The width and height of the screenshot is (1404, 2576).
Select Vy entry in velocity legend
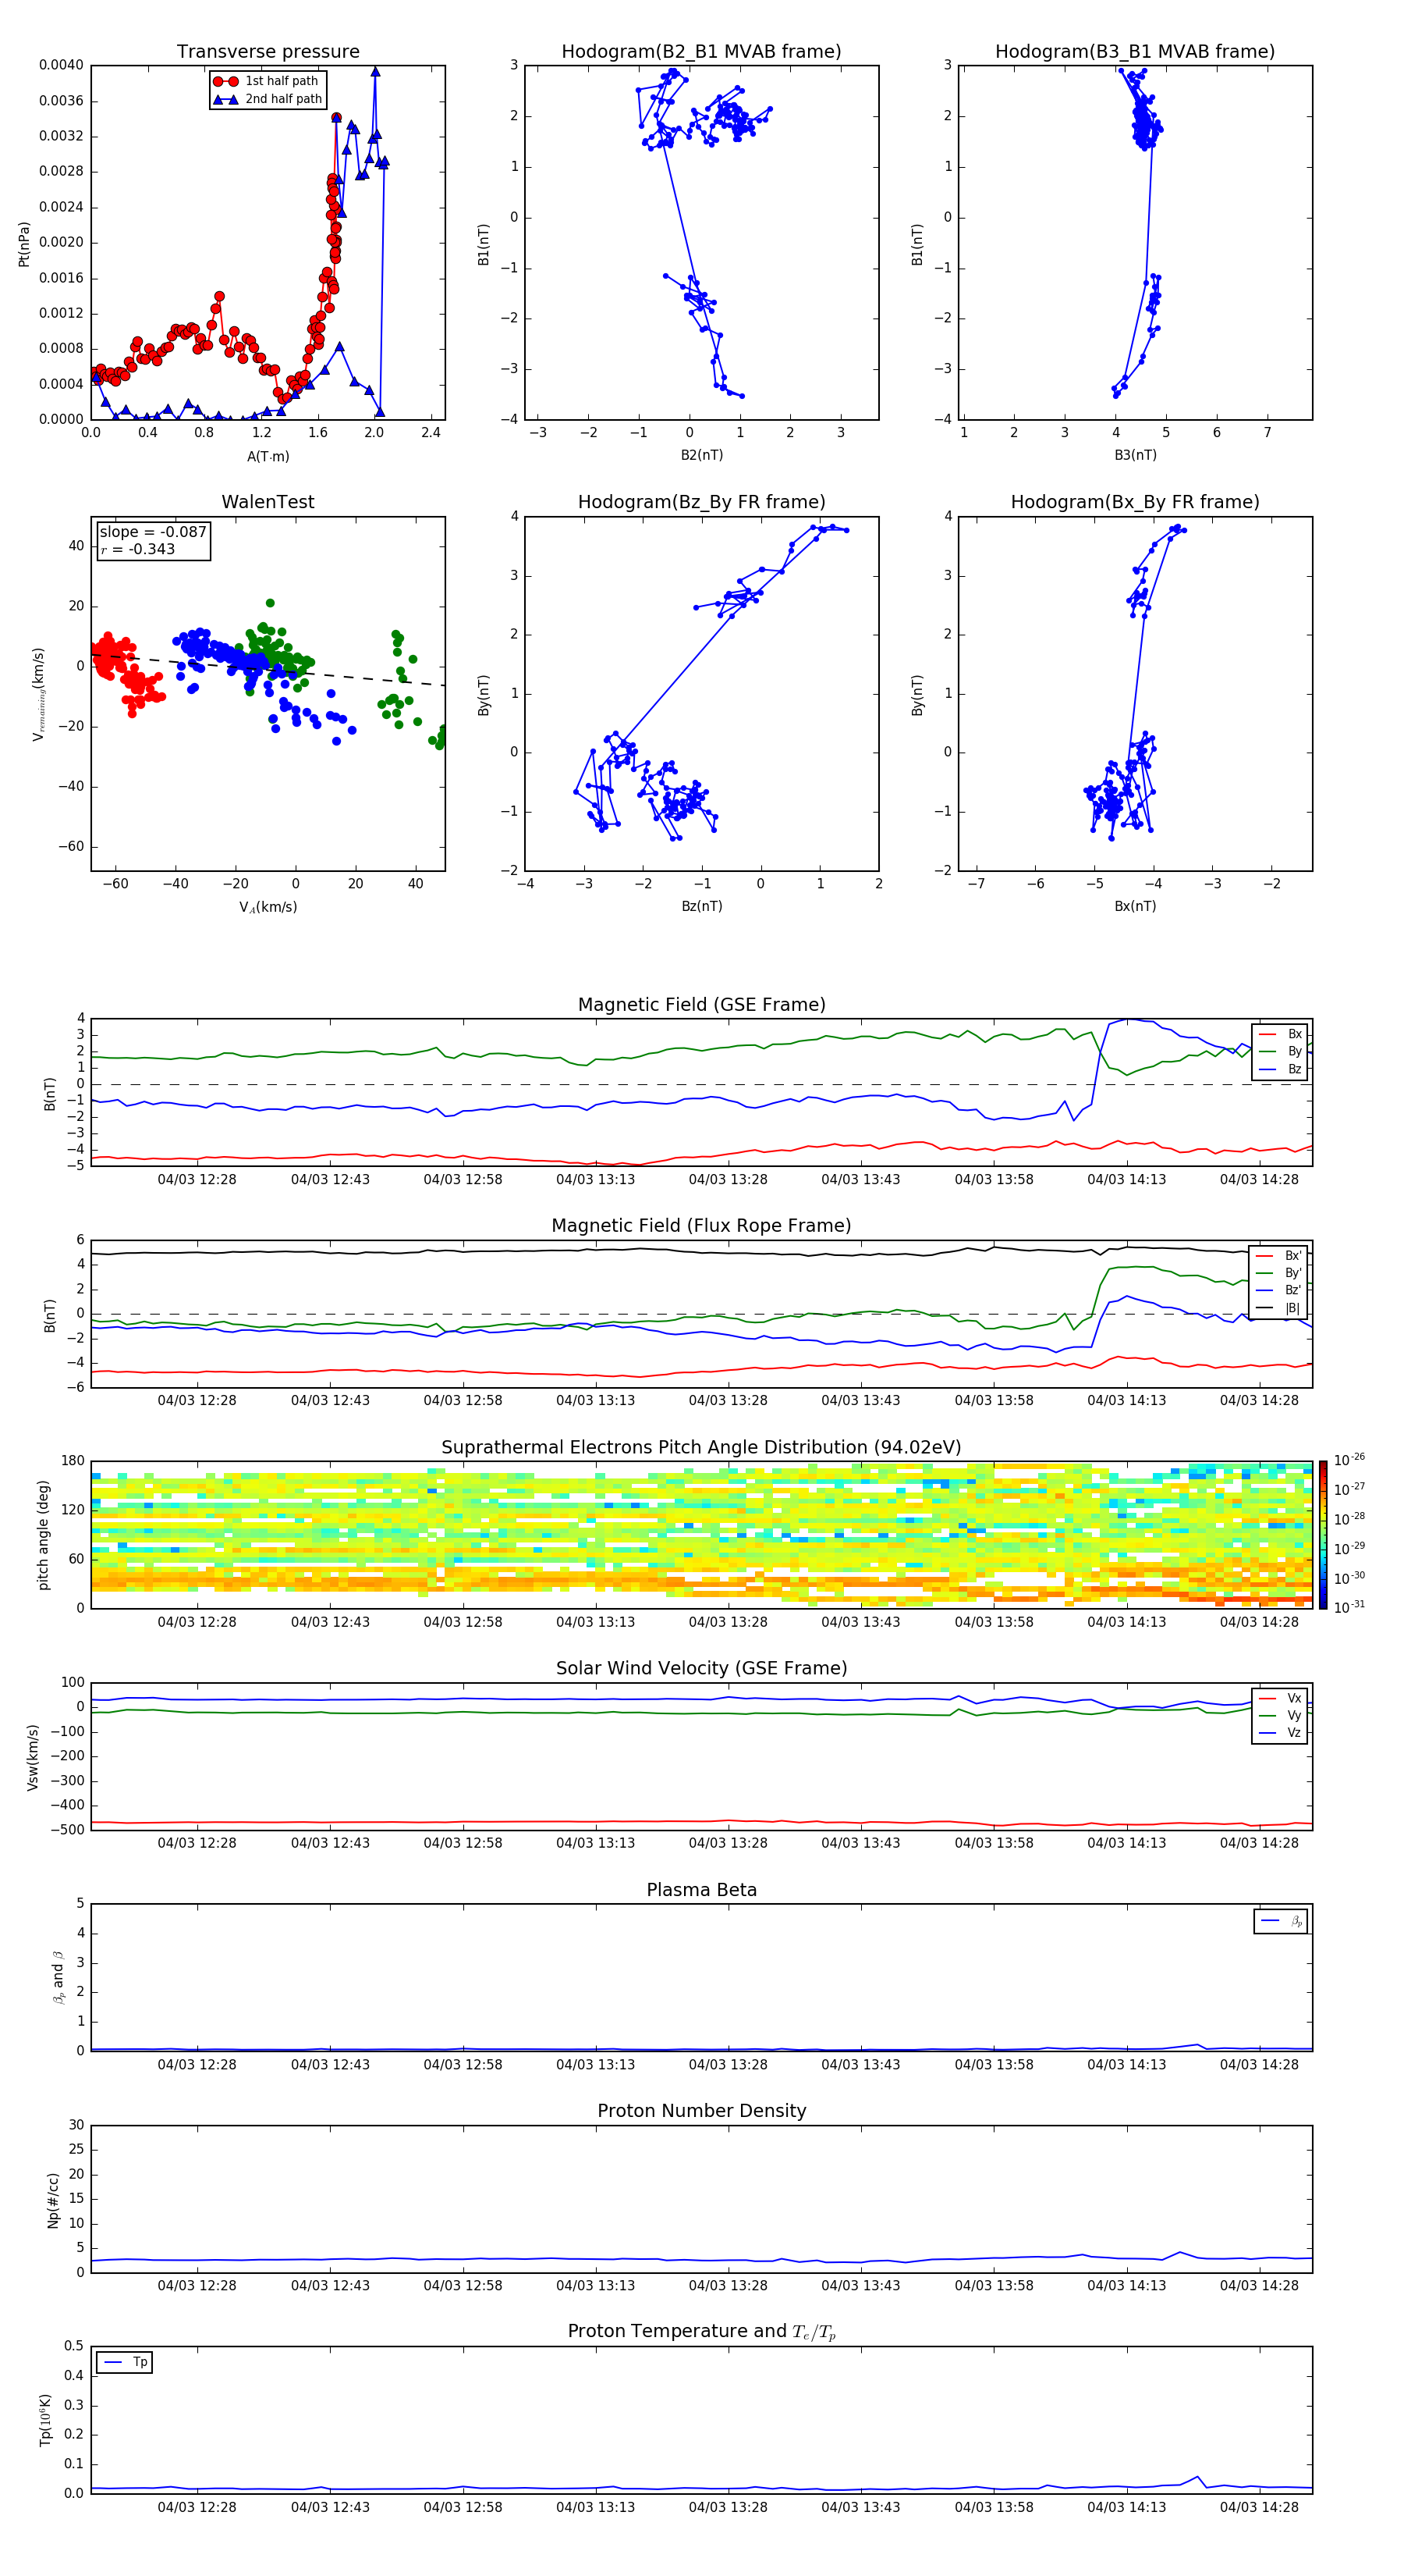click(1280, 1715)
